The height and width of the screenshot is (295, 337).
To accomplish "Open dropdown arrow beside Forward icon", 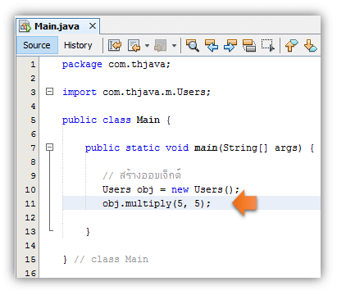I will coord(174,46).
